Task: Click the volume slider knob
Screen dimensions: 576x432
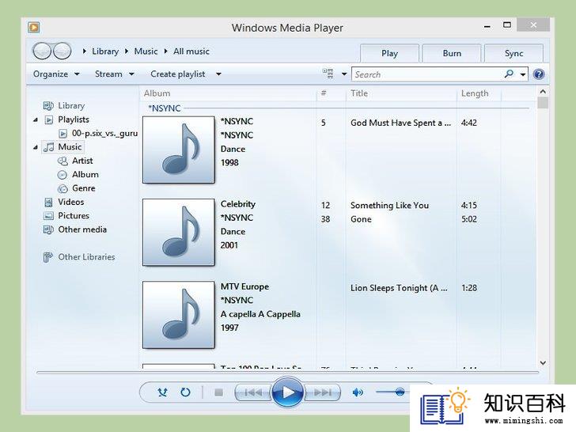Action: [400, 392]
